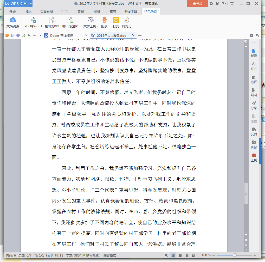Click the 未登录 login button
This screenshot has width=265, height=262.
[198, 4]
